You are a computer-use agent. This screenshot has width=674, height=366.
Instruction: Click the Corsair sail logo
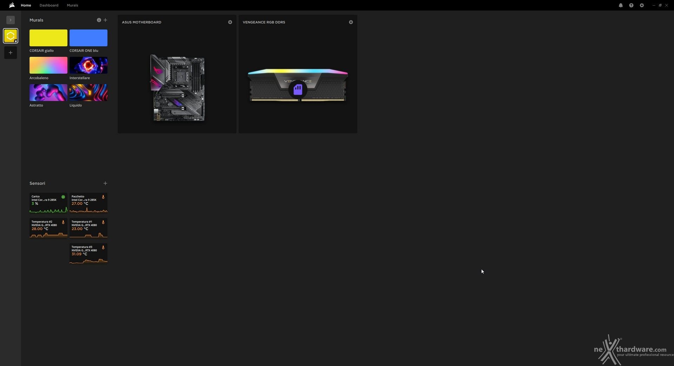[x=12, y=5]
